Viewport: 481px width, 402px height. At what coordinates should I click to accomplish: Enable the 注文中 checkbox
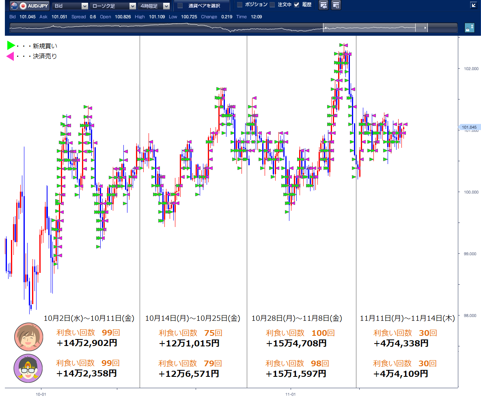tap(272, 4)
